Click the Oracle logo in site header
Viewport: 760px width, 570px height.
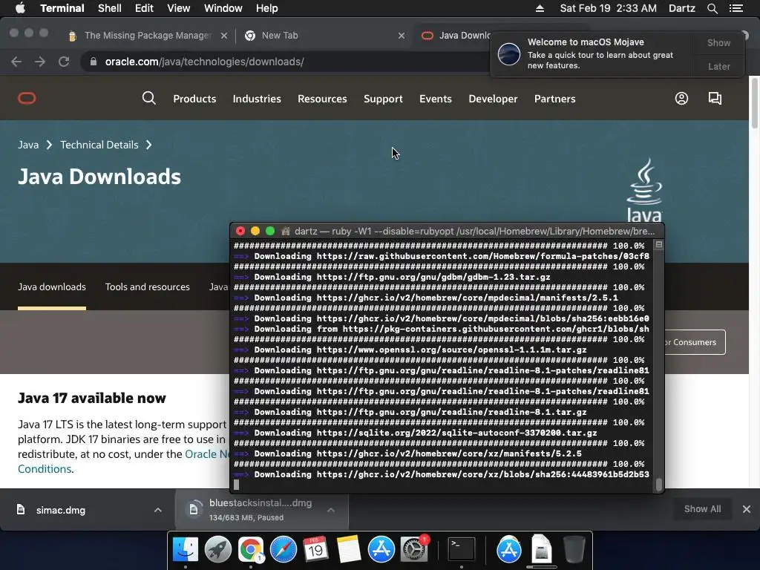(x=27, y=99)
